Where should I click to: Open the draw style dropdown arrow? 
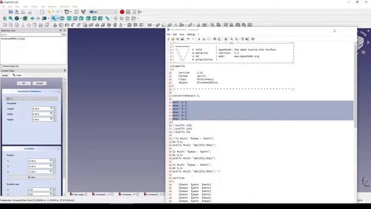[x=21, y=19]
